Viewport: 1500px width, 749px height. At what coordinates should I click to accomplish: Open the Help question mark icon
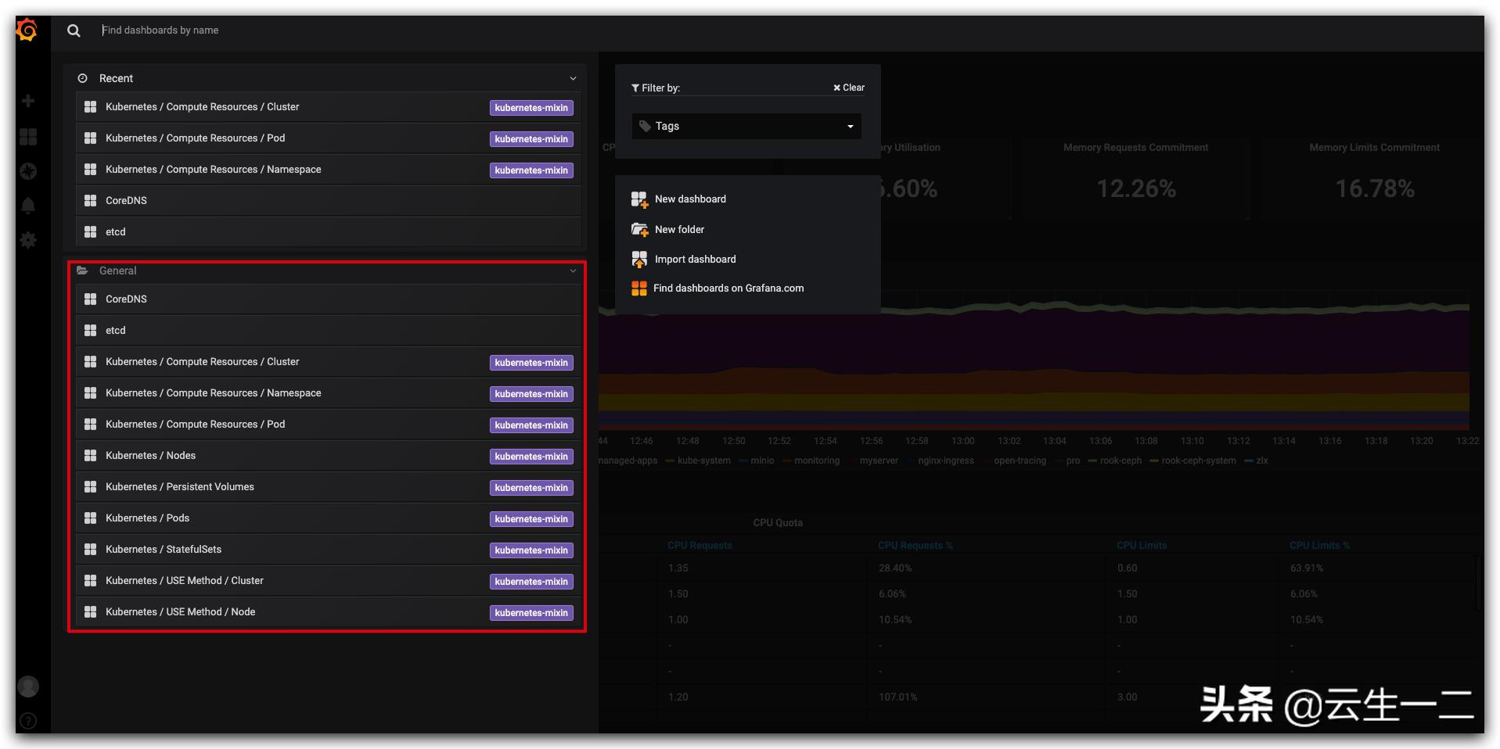tap(27, 721)
